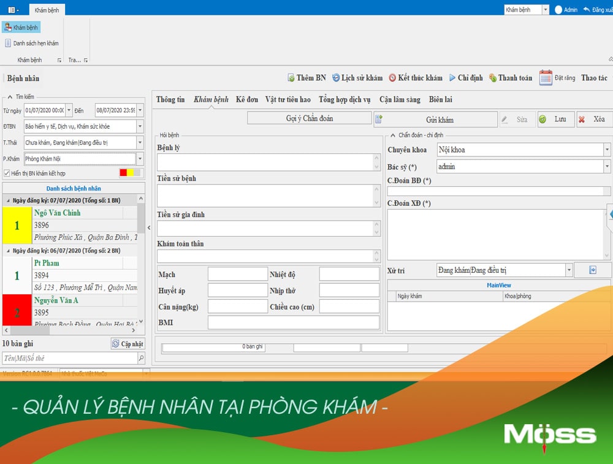Click the Bệnh lý text field

click(x=265, y=162)
